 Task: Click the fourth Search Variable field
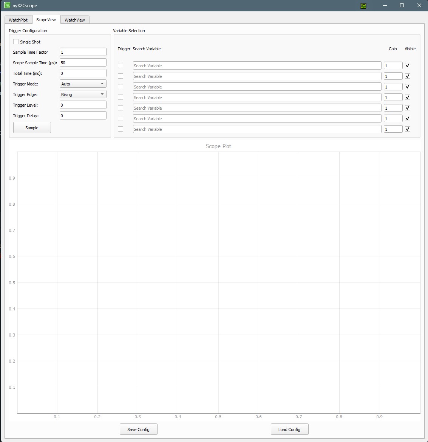257,97
